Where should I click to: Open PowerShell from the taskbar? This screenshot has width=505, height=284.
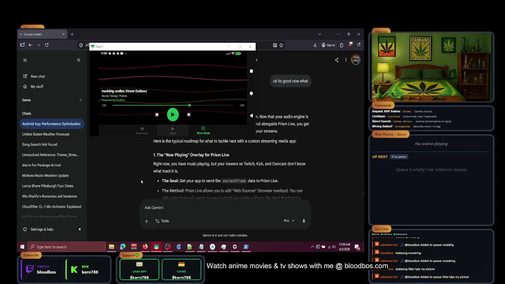[x=246, y=247]
